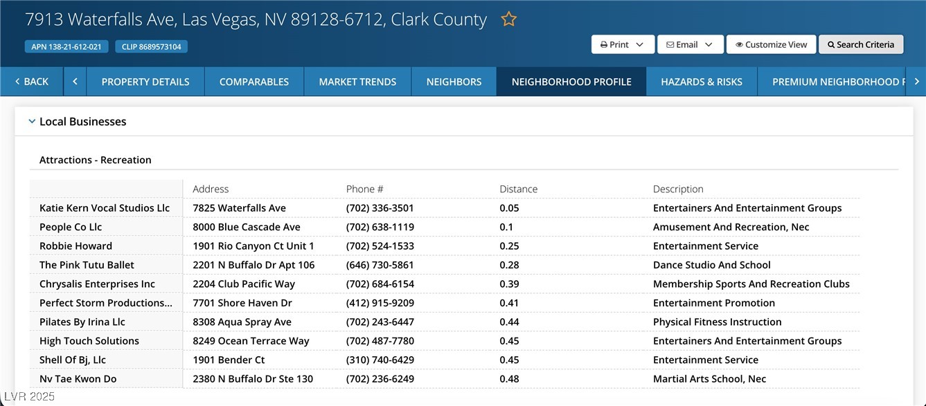
Task: Switch to the Property Details tab
Action: point(145,82)
